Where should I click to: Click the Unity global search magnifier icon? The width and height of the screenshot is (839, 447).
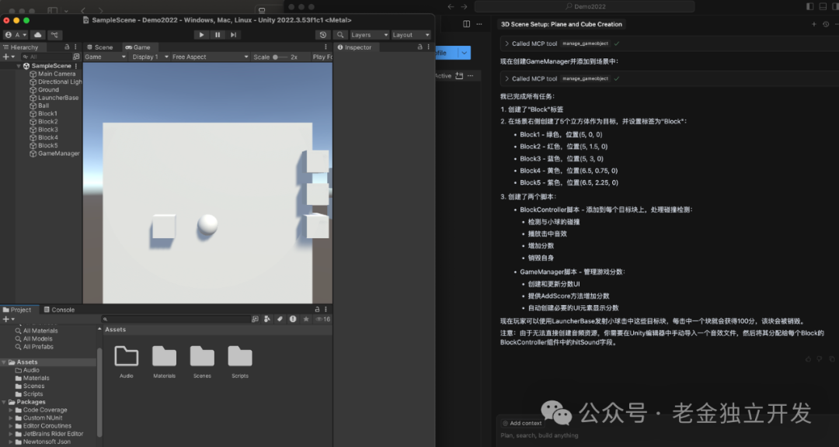(x=339, y=35)
